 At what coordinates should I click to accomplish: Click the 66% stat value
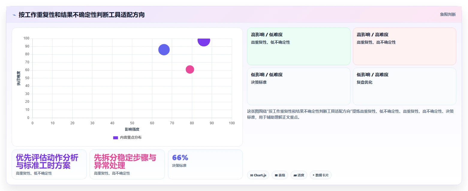[180, 158]
